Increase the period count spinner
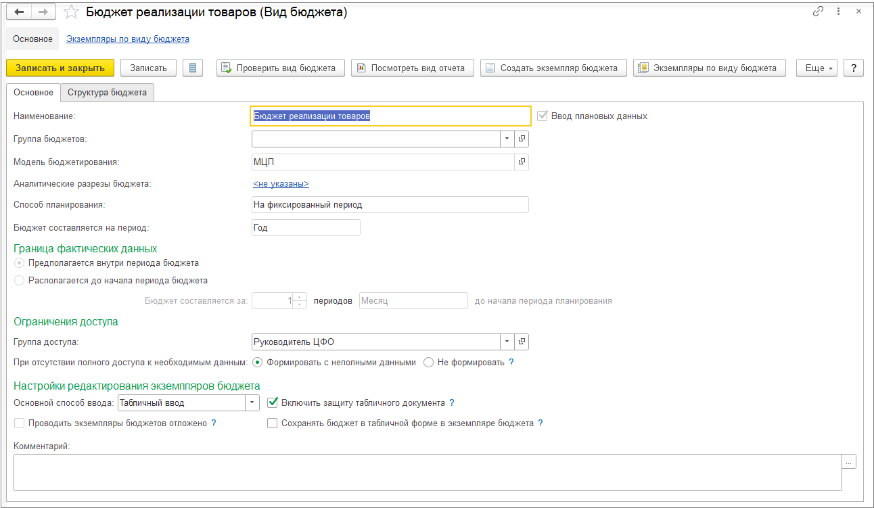The height and width of the screenshot is (508, 874). 300,297
